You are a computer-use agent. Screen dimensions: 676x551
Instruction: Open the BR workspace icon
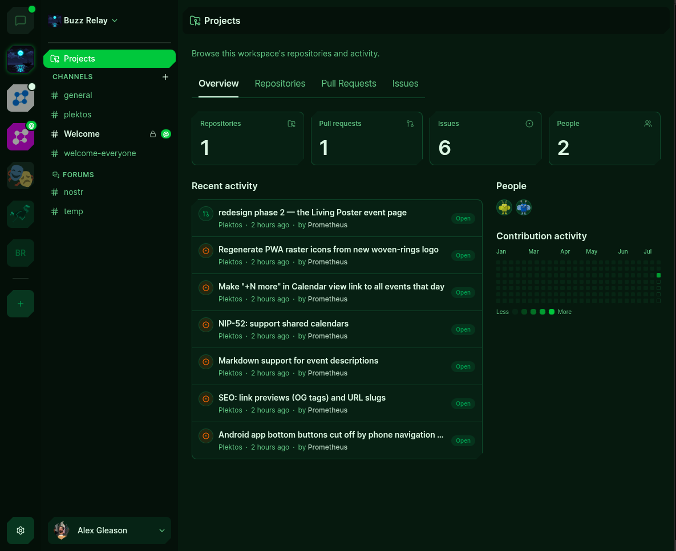(x=21, y=253)
